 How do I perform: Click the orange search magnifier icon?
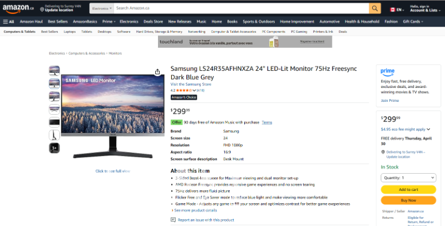coord(374,8)
